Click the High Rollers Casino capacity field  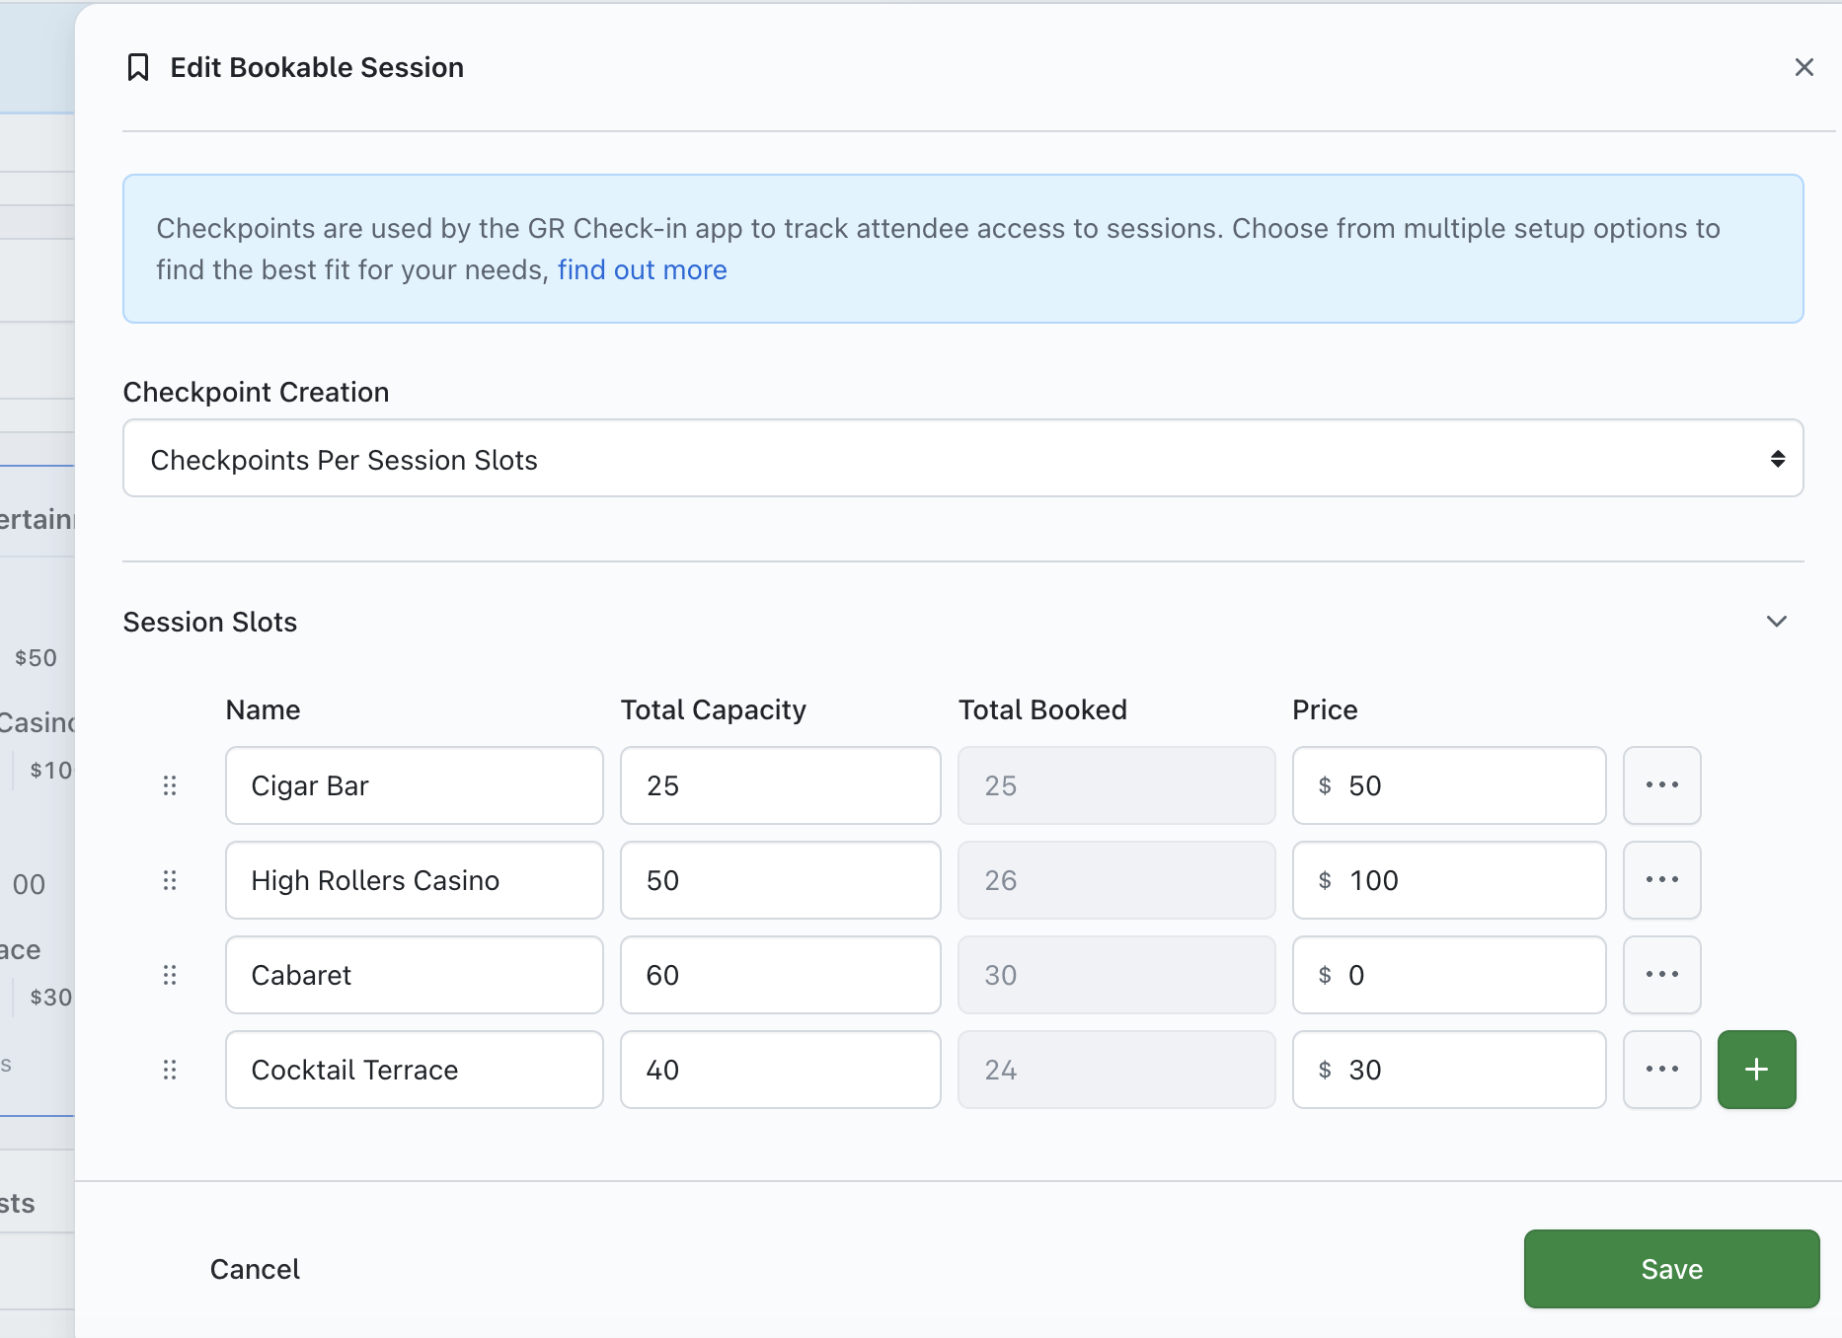780,880
